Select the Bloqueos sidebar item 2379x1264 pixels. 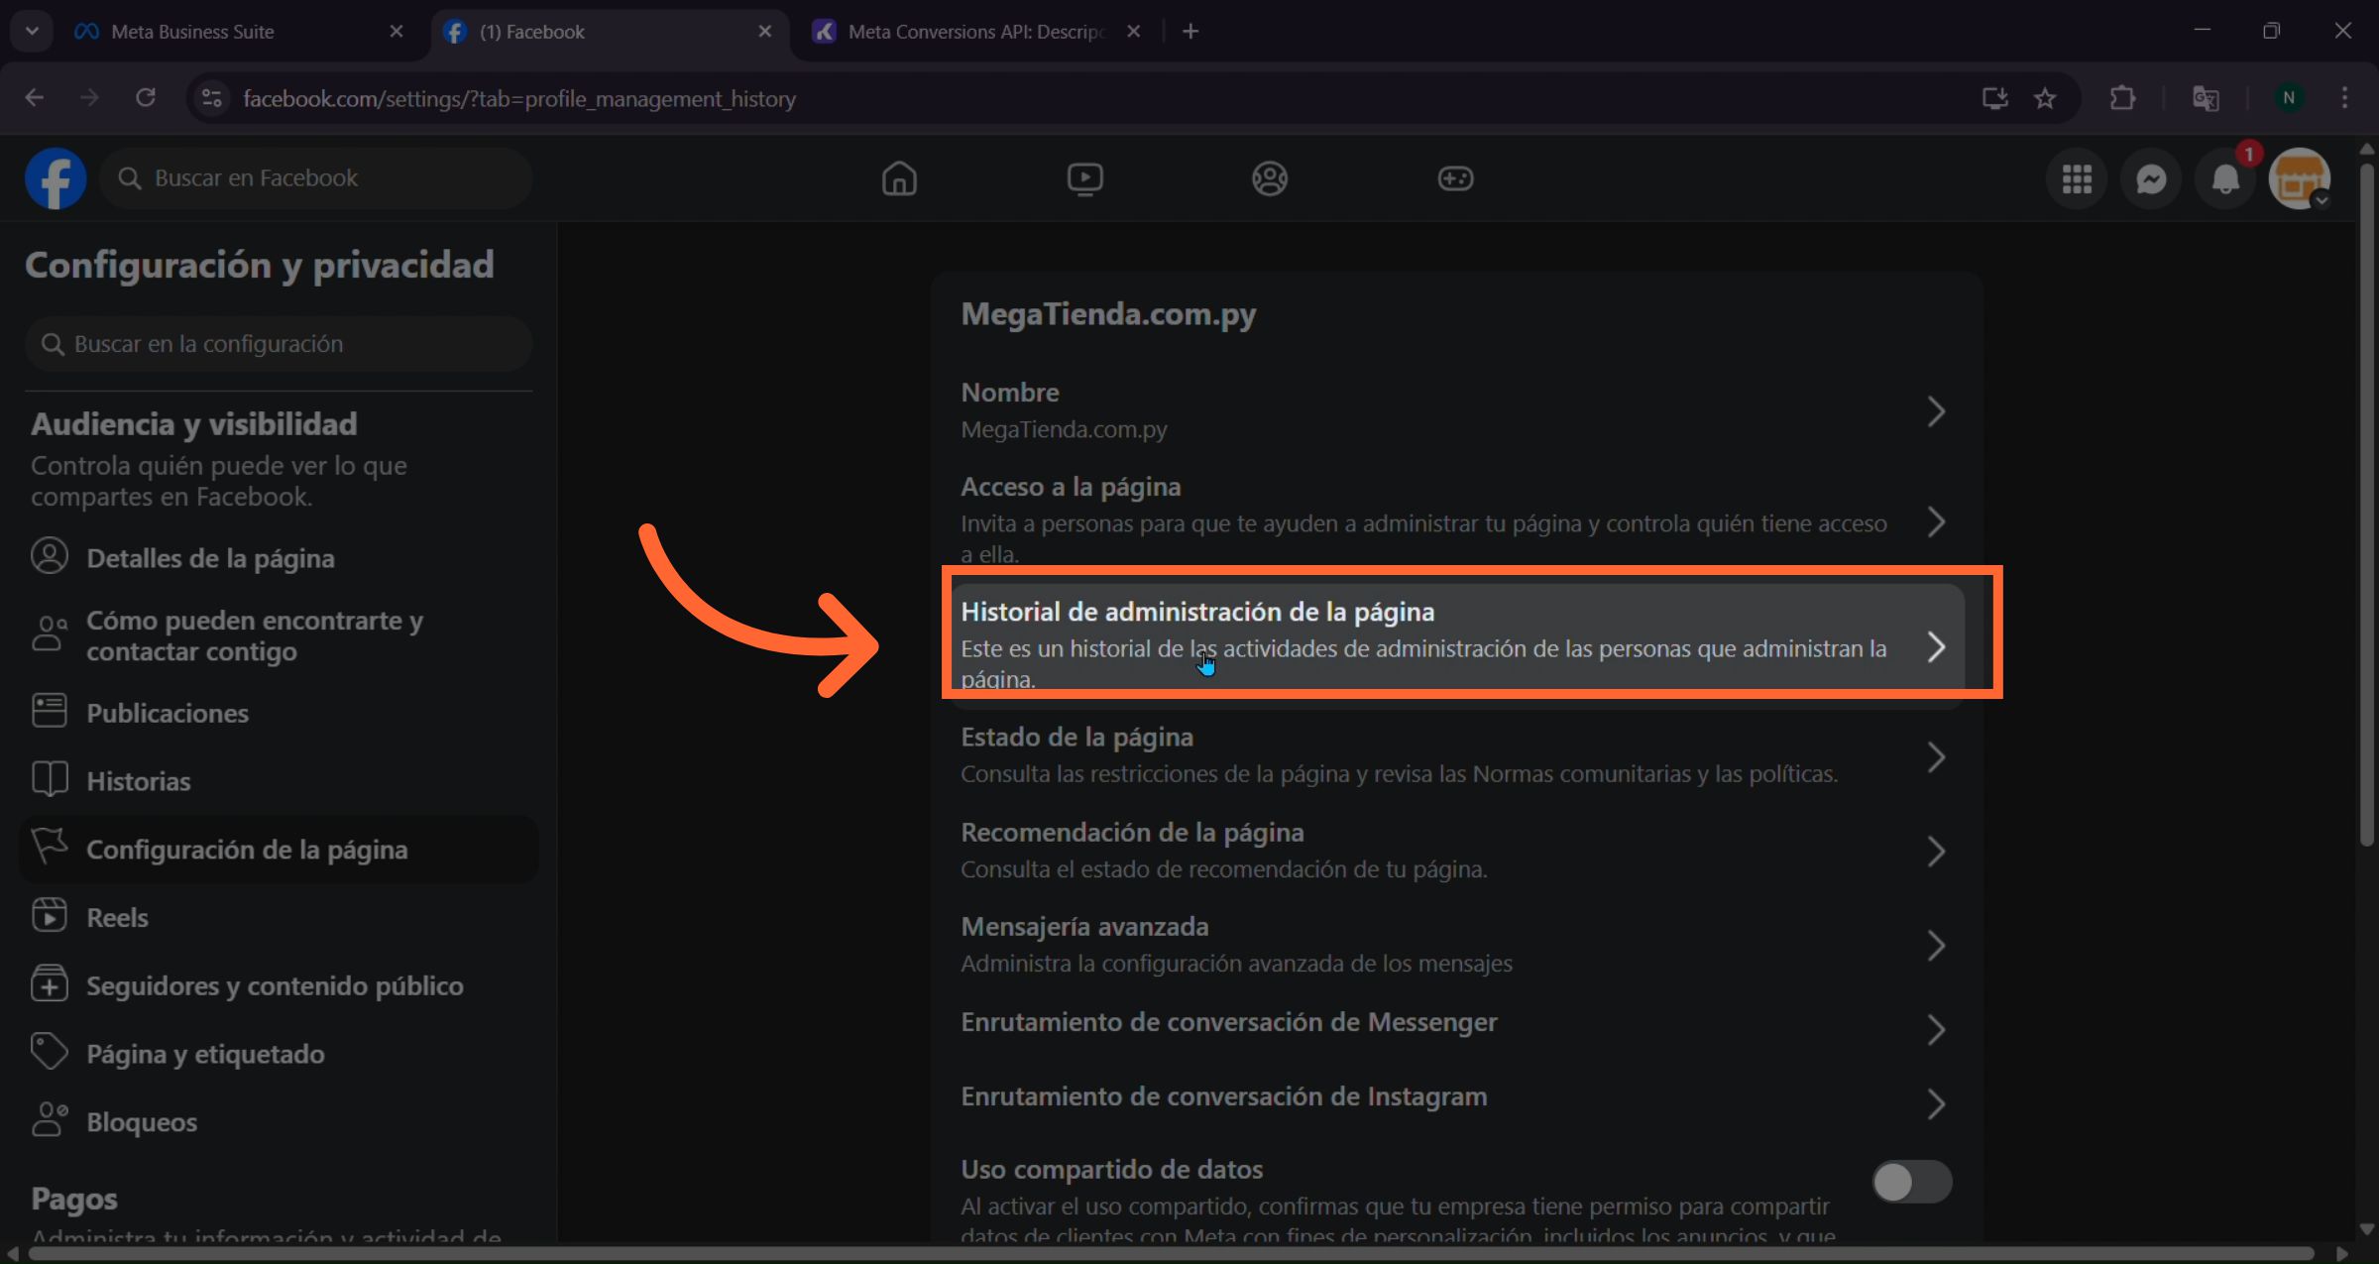coord(140,1121)
